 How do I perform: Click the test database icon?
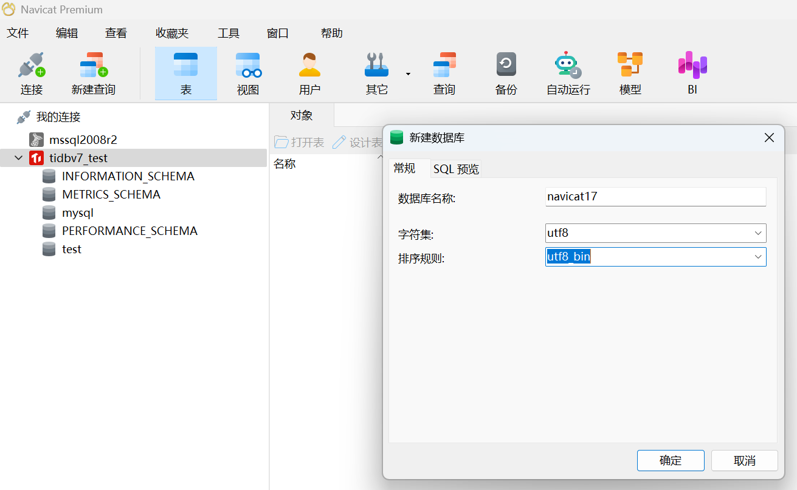[49, 249]
